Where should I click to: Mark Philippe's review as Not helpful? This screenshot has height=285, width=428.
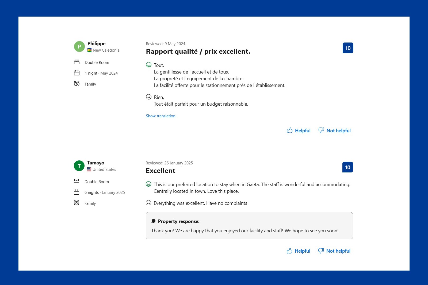click(334, 130)
